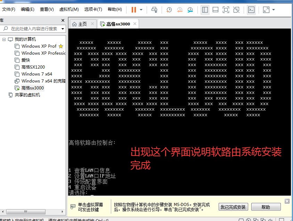Switch to the 高恪sx3000 tab
Screen dimensions: 293x221
tap(118, 24)
